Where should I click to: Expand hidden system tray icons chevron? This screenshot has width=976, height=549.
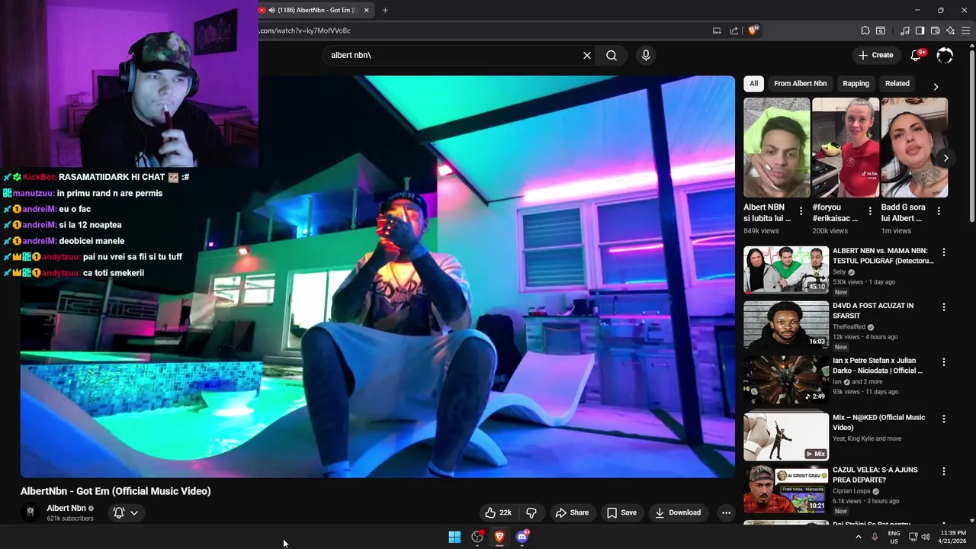click(858, 537)
